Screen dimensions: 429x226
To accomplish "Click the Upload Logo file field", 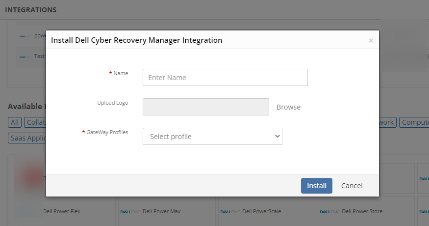I will [206, 107].
